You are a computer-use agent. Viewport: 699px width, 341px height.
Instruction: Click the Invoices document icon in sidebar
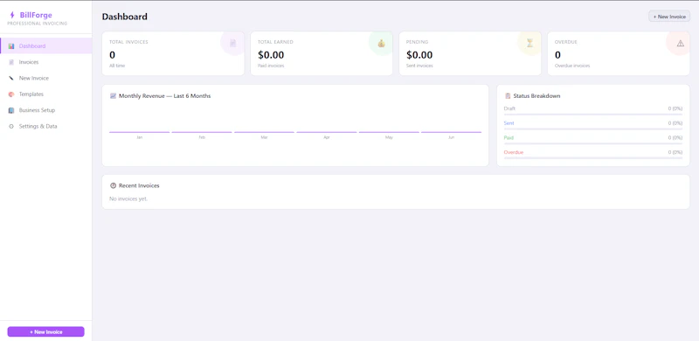coord(11,62)
